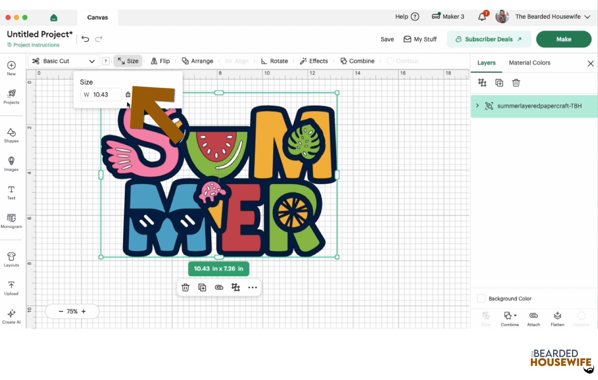
Task: Open the Effects toolbar menu
Action: point(314,61)
